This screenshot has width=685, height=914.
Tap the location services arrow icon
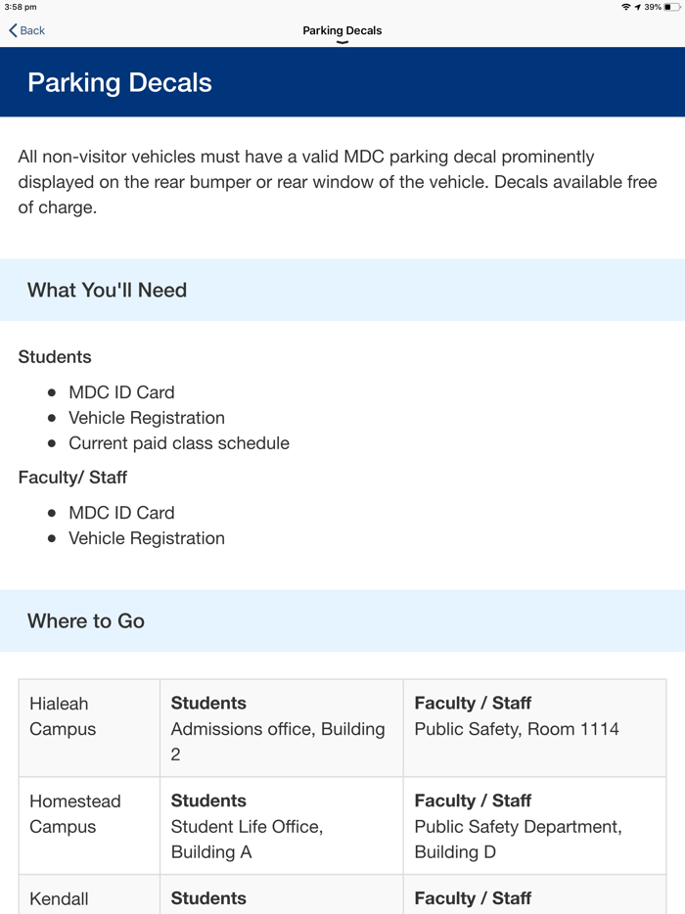pyautogui.click(x=638, y=8)
